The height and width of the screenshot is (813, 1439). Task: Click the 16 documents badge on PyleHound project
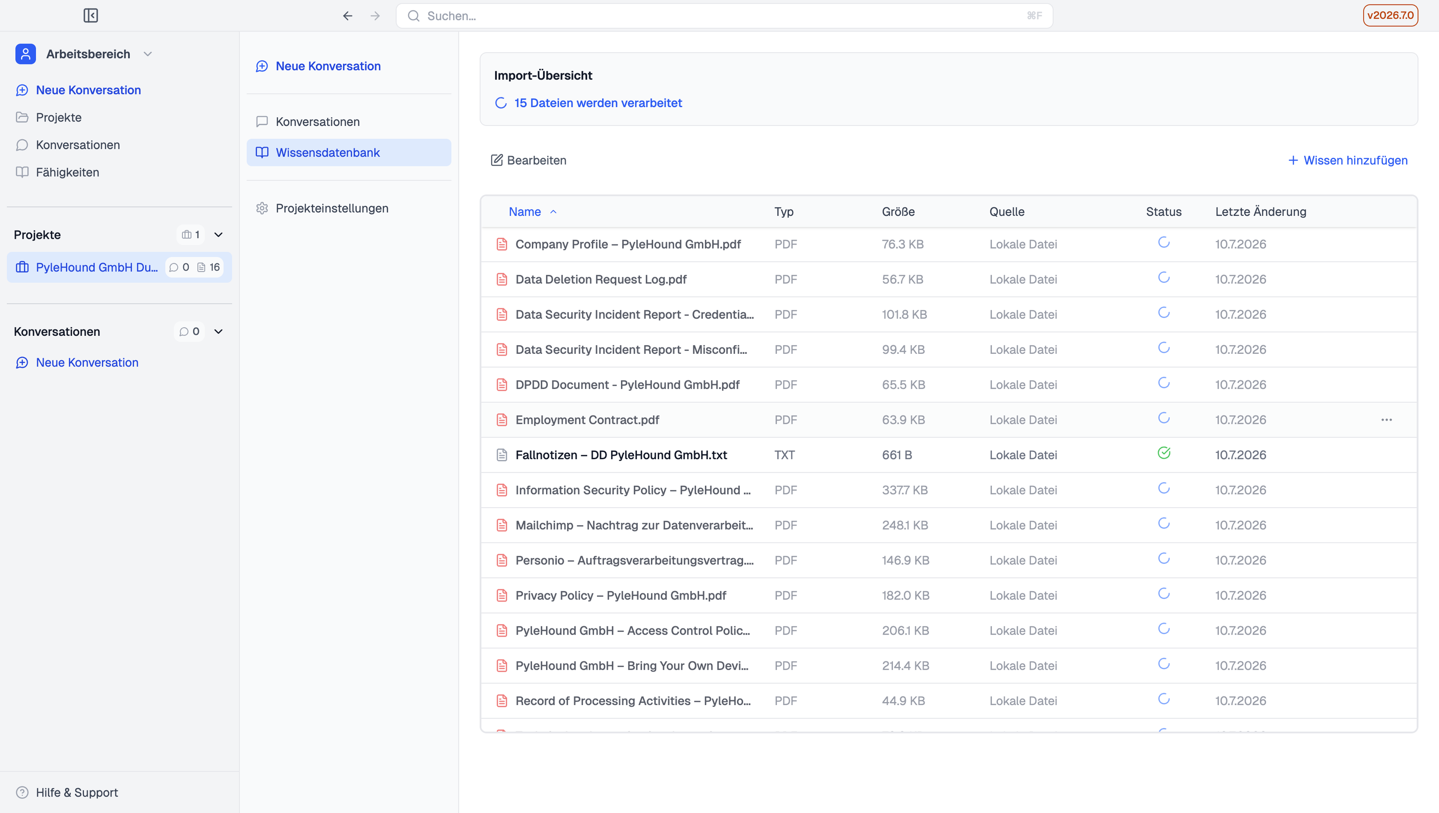point(209,267)
